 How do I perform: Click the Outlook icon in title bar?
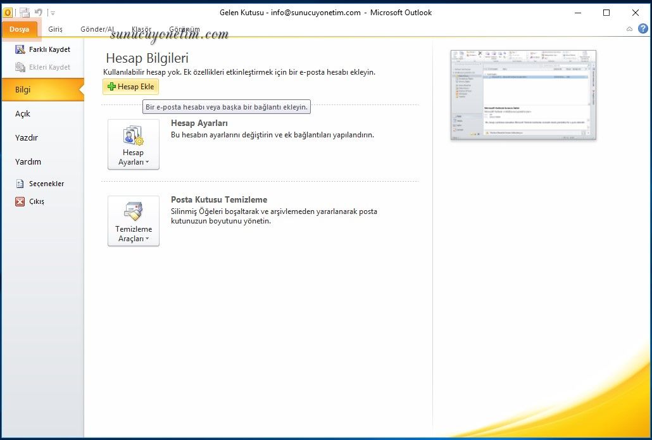[8, 13]
